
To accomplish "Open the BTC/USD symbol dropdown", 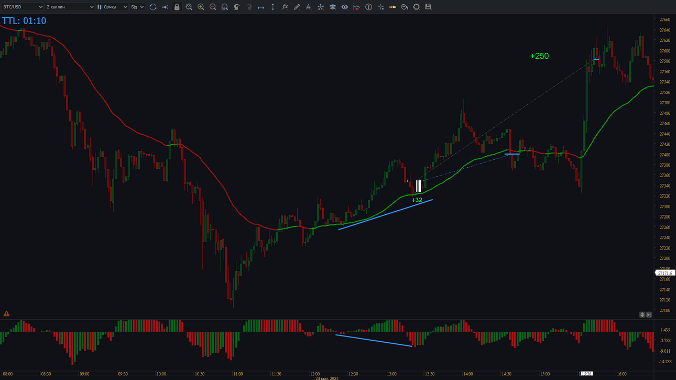I will coord(23,7).
